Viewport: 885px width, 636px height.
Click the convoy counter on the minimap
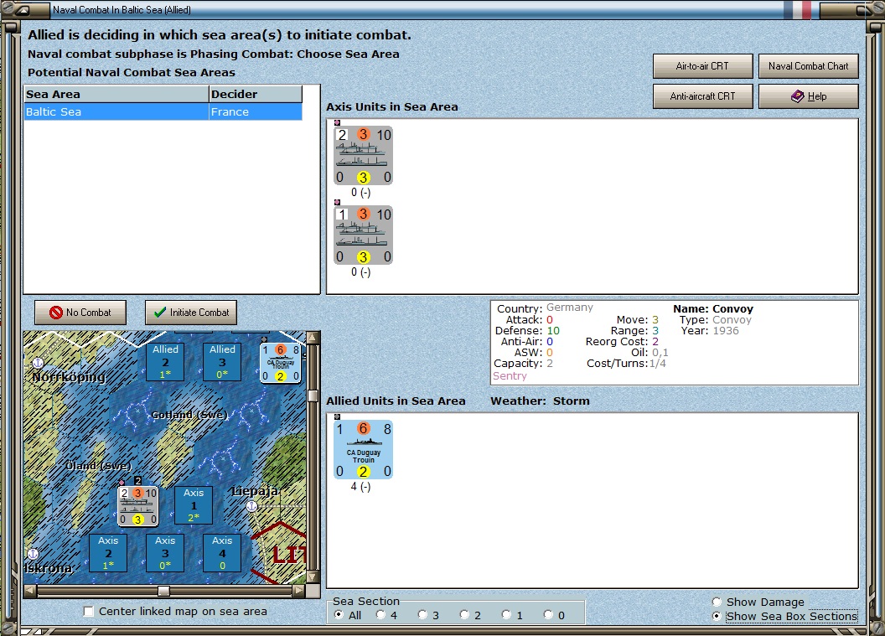pos(137,506)
